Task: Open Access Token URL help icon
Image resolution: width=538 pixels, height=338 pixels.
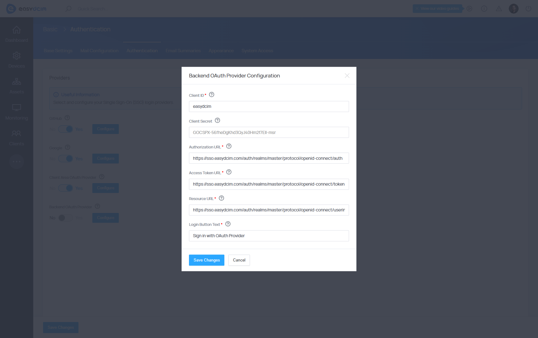Action: [x=229, y=172]
